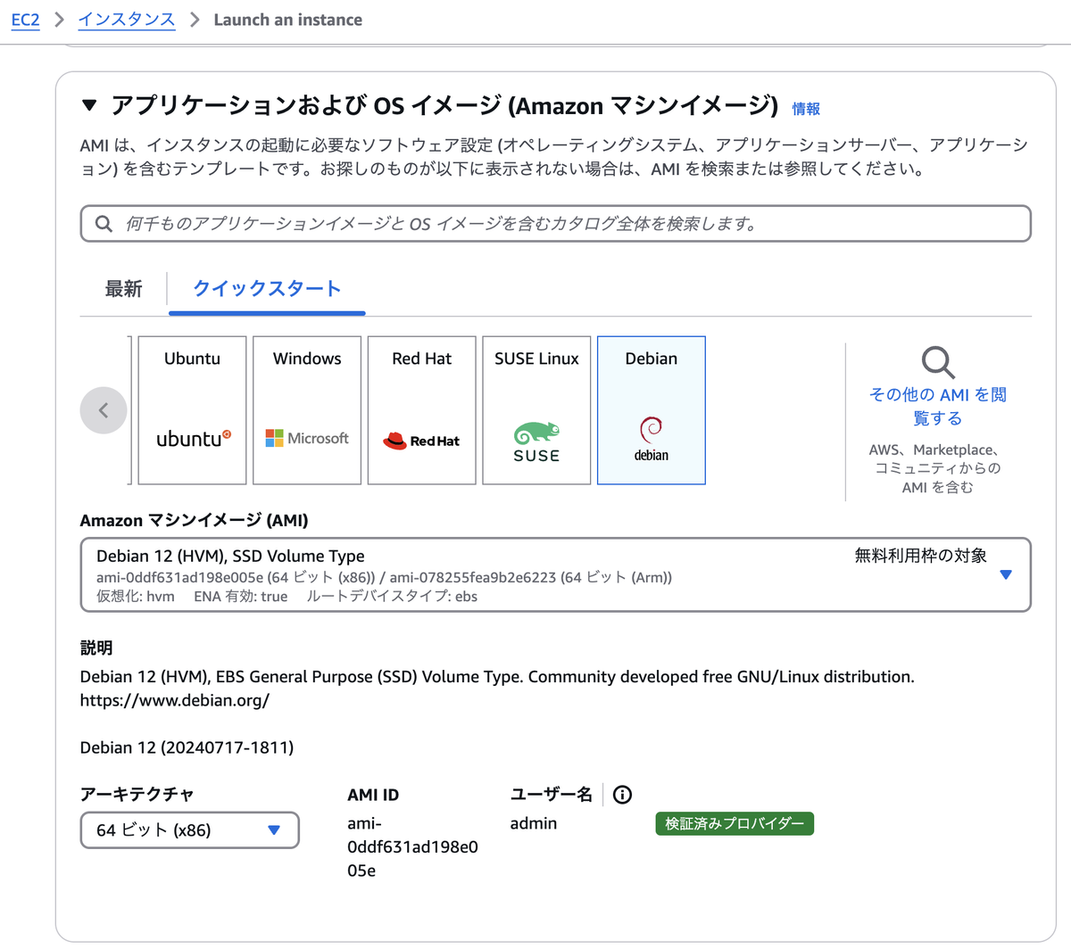Click the magnifier icon in the search box
The height and width of the screenshot is (949, 1071).
click(x=104, y=224)
